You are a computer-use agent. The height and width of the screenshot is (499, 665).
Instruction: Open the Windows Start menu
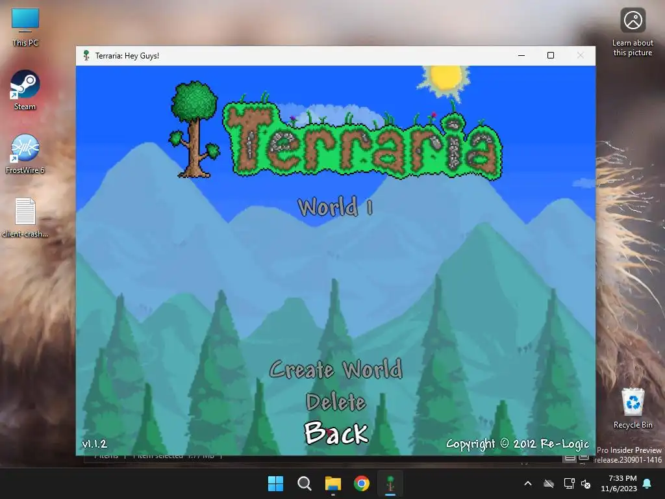(x=275, y=483)
